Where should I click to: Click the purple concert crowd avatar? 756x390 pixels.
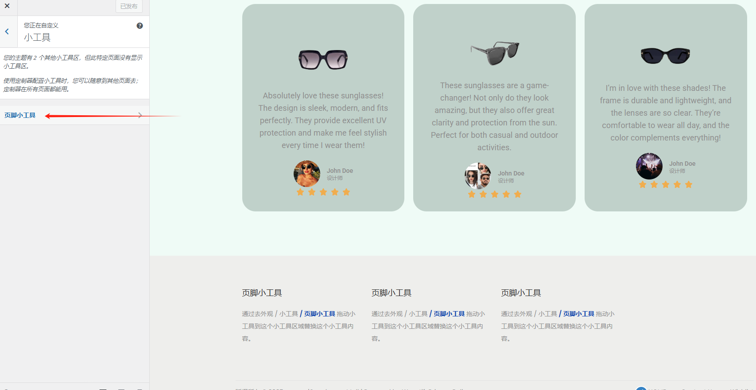click(649, 166)
